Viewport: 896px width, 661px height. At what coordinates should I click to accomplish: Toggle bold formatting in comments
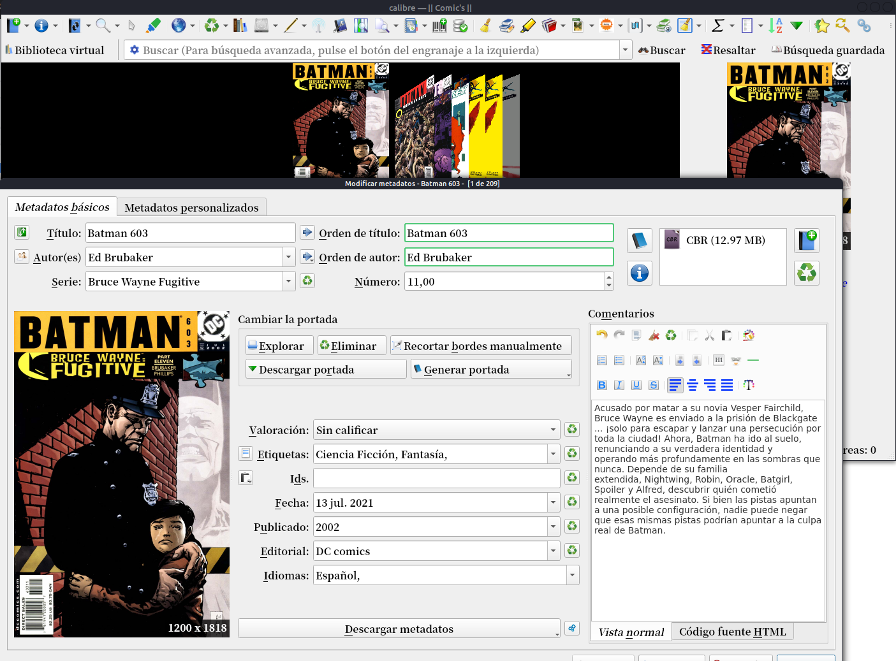[x=602, y=385]
